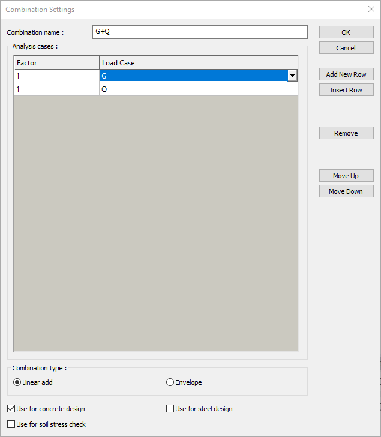Screen dimensions: 381x437
Task: Click the Factor cell for row G
Action: point(56,76)
